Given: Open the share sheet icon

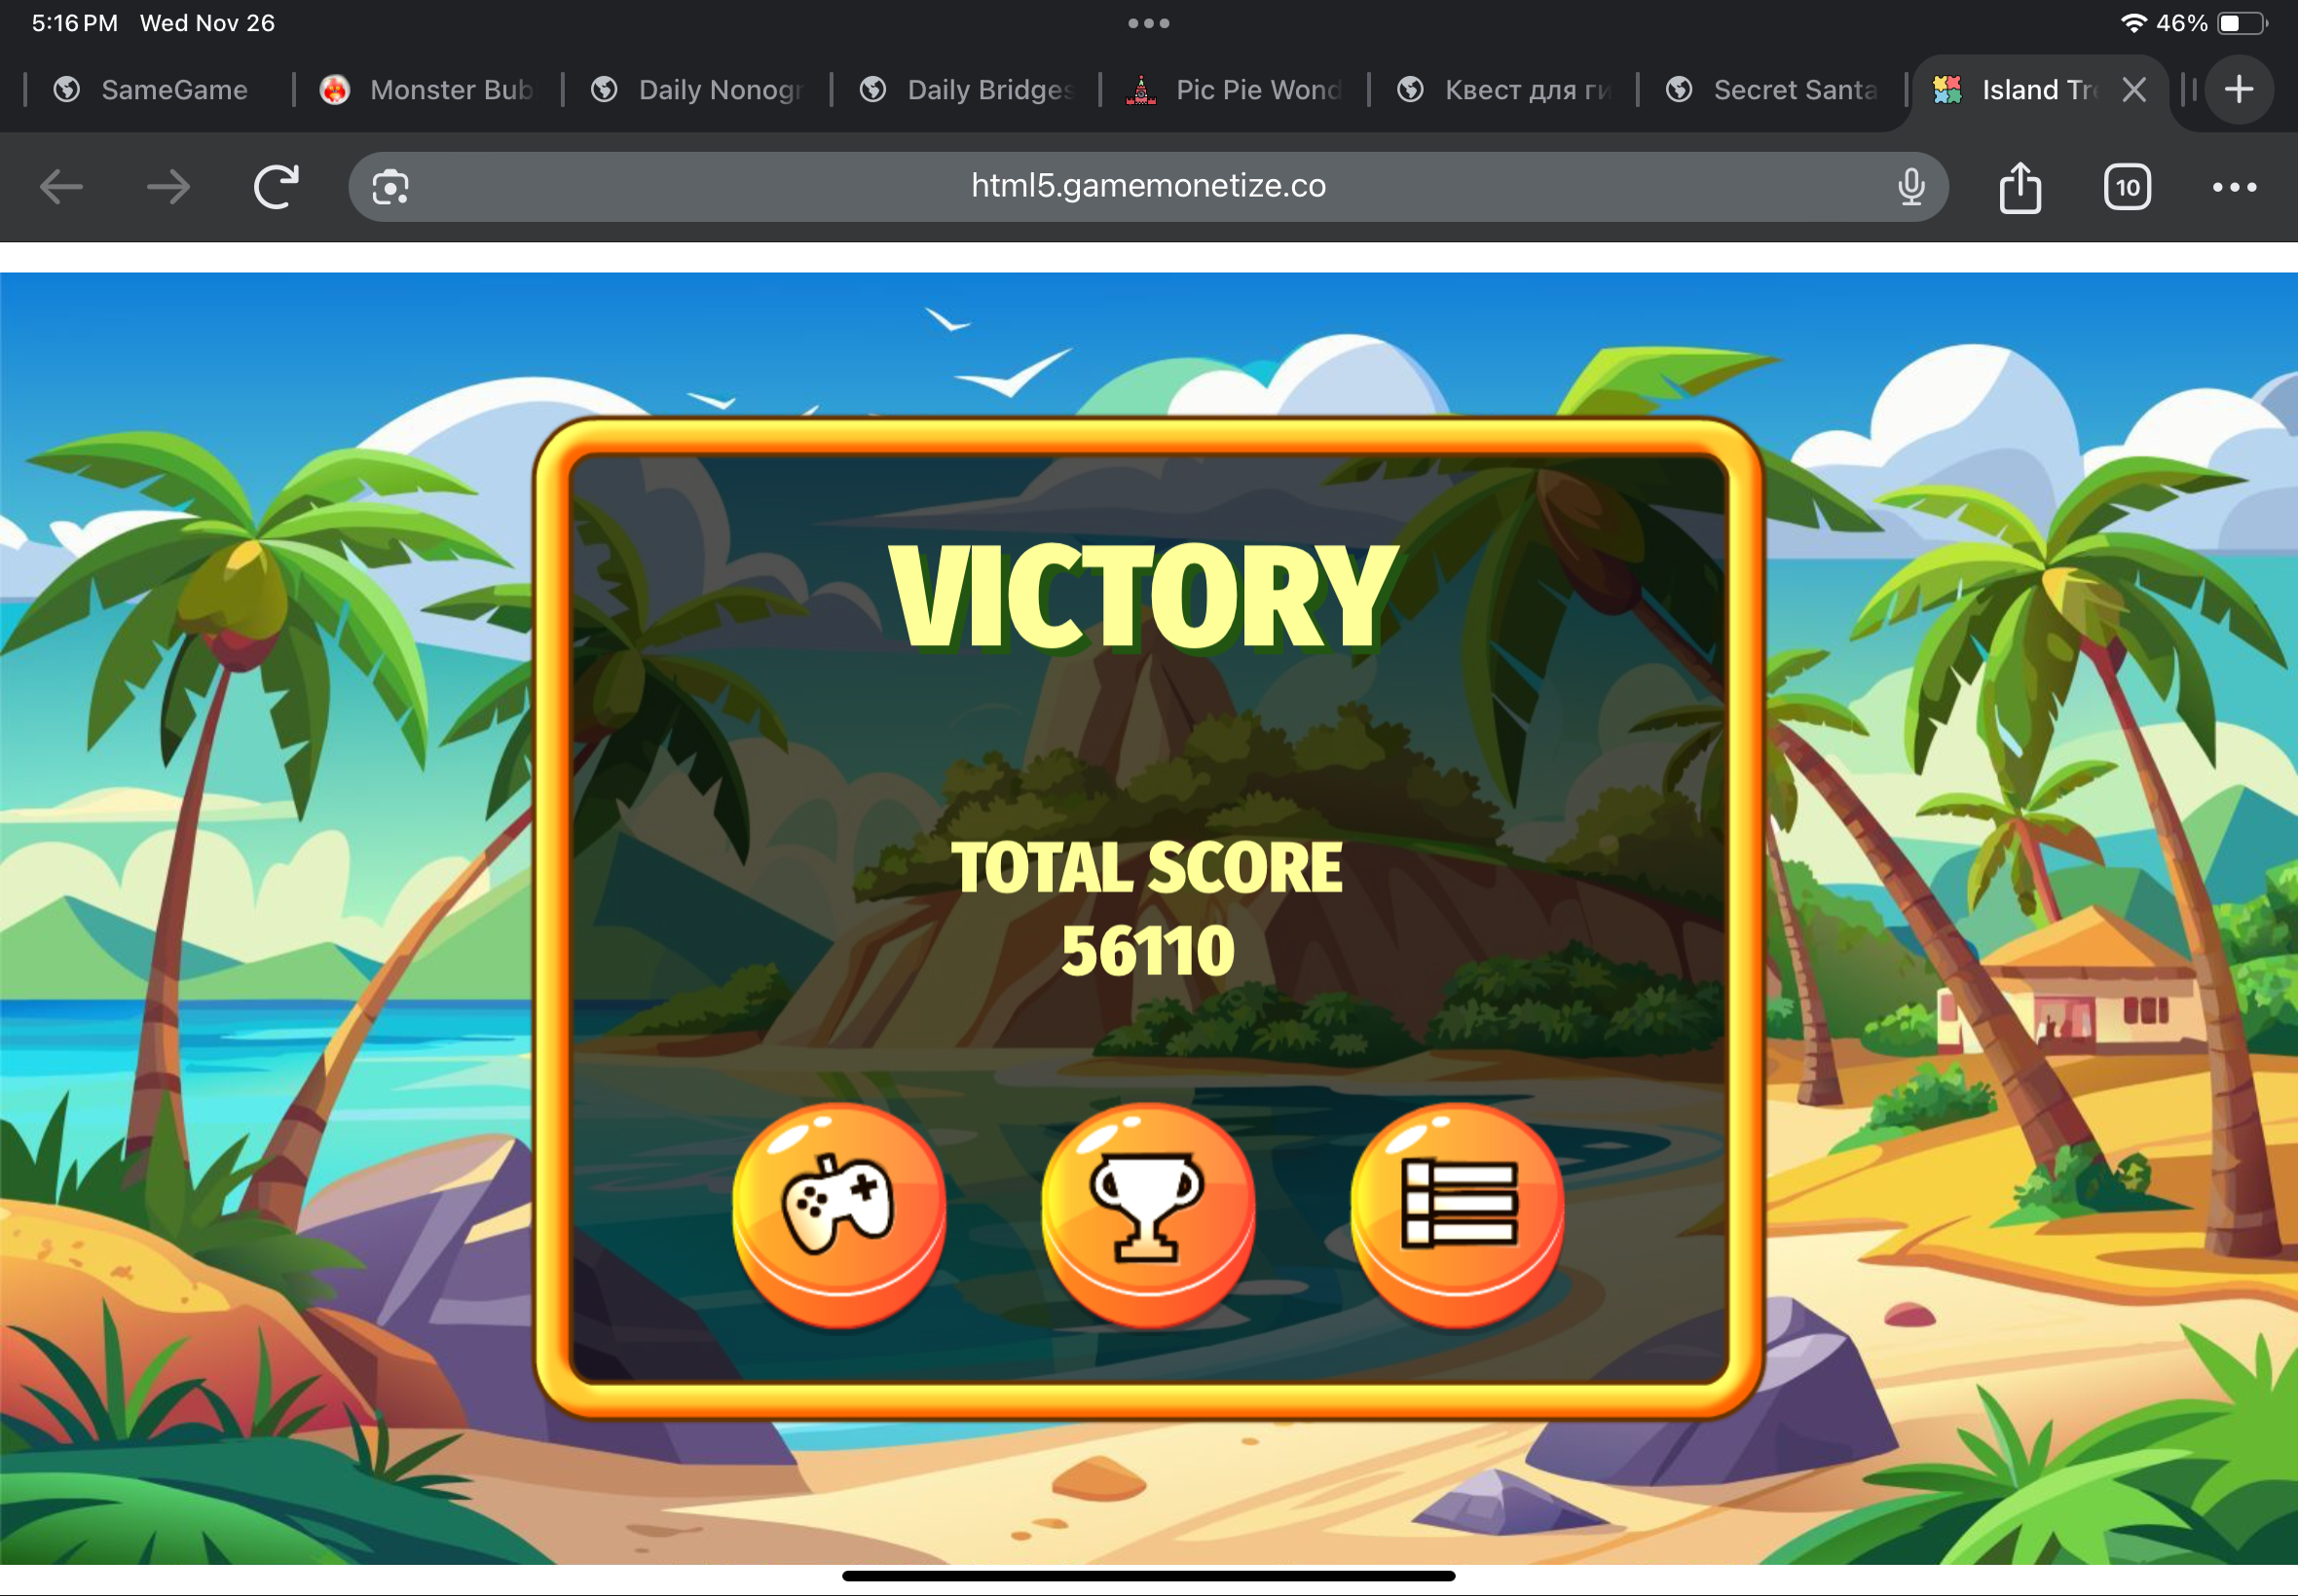Looking at the screenshot, I should click(2020, 187).
